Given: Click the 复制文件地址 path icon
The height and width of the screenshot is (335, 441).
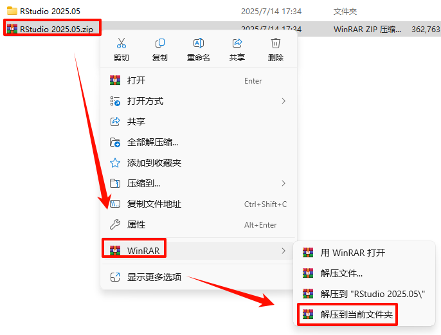Looking at the screenshot, I should coord(115,204).
